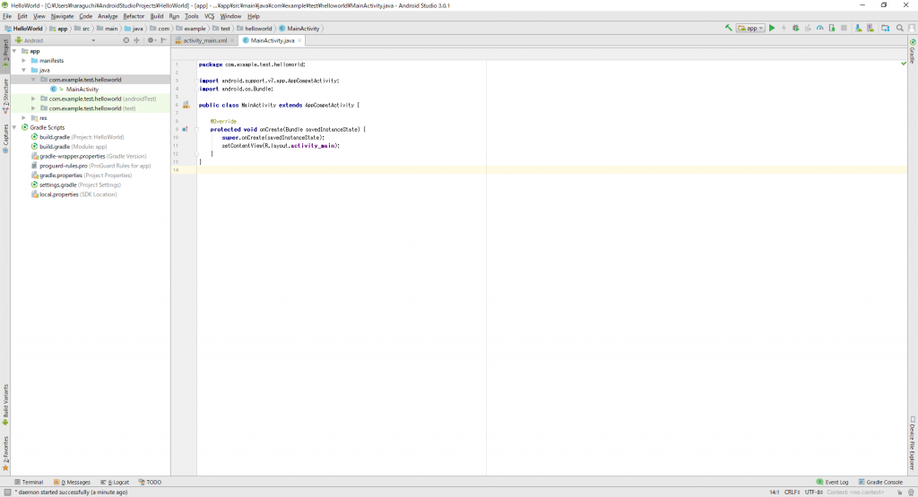
Task: Select local.properties (SDK Location)
Action: click(x=74, y=194)
